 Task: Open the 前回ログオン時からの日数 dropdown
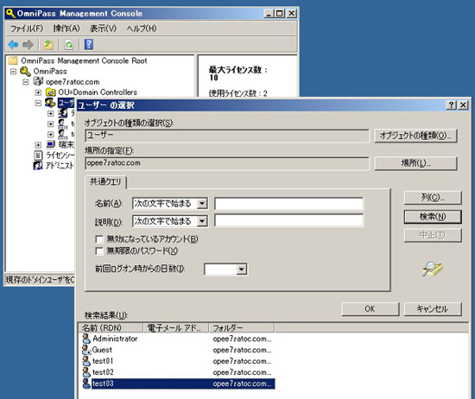point(242,269)
